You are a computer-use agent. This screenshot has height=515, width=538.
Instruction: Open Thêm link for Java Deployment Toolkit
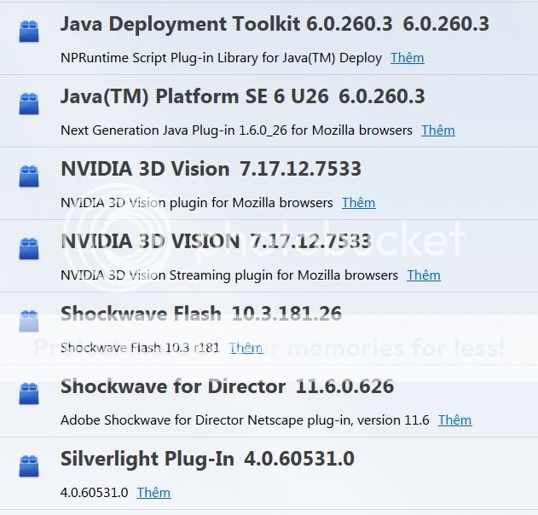(x=408, y=58)
